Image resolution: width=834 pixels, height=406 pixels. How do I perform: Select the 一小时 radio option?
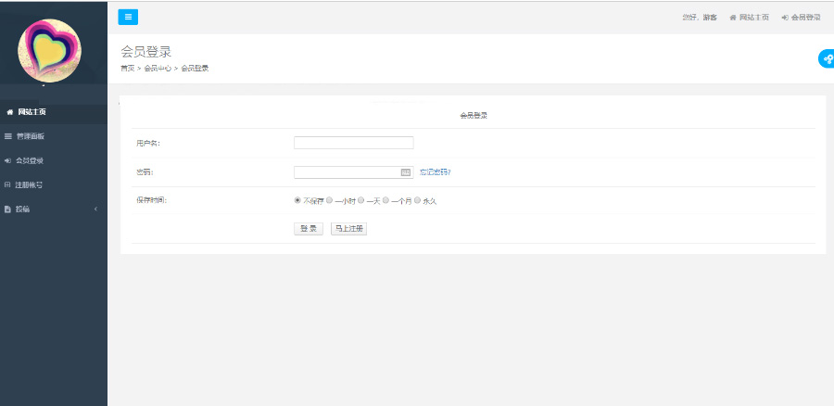click(x=329, y=200)
